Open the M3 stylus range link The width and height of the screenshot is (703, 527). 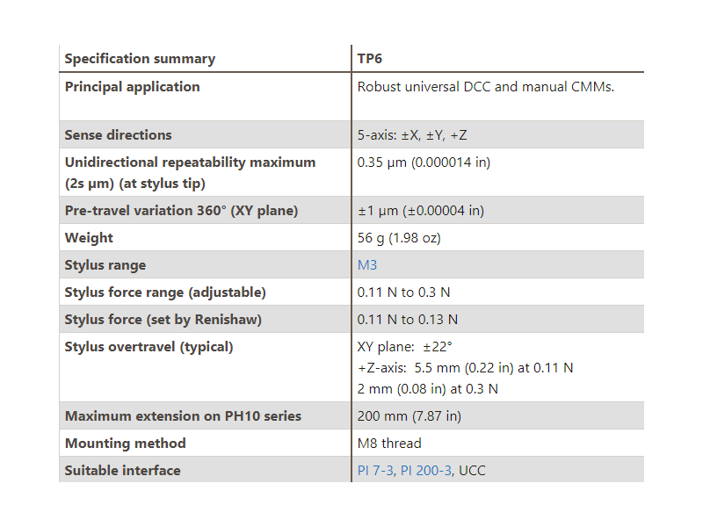pyautogui.click(x=366, y=265)
